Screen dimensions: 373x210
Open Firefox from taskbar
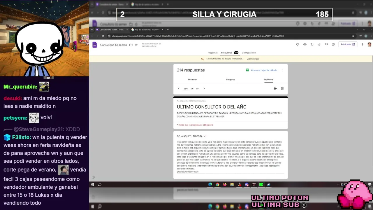[x=225, y=184]
